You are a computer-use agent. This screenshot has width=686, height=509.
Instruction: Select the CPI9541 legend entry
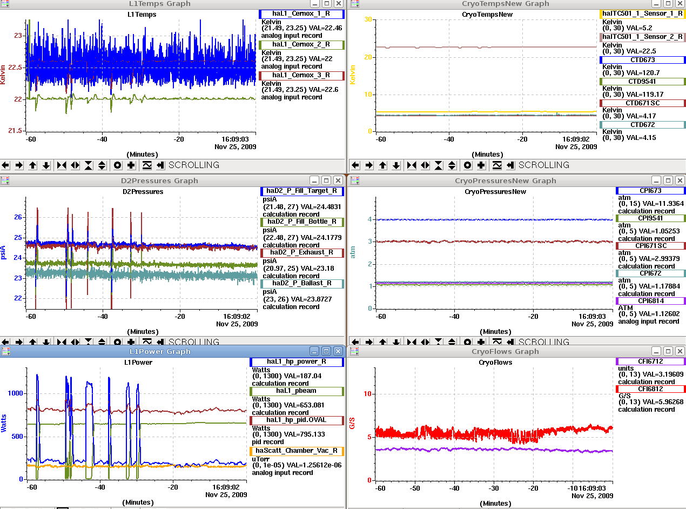tap(650, 218)
